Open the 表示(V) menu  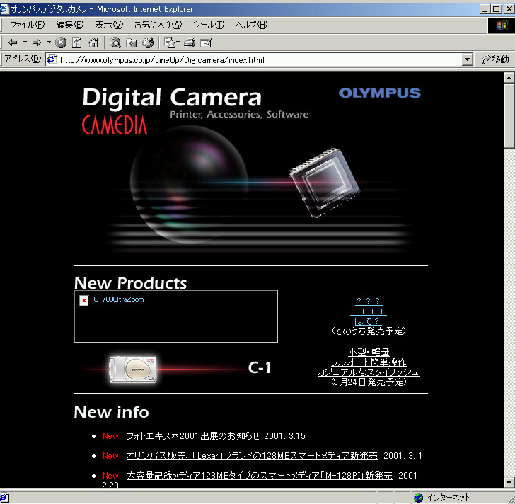pyautogui.click(x=109, y=25)
